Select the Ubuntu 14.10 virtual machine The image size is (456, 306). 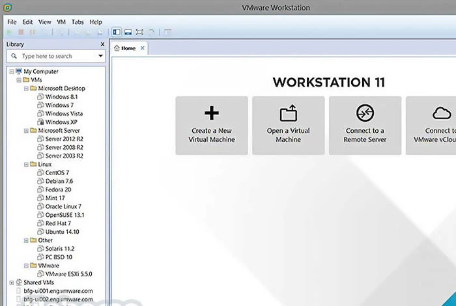[59, 232]
